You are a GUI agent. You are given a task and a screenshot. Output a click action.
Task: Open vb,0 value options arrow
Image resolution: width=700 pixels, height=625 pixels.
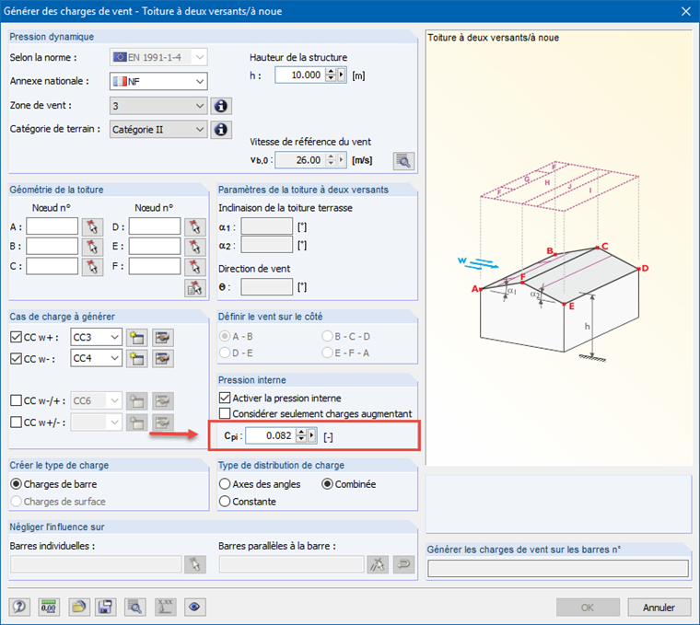(x=342, y=160)
